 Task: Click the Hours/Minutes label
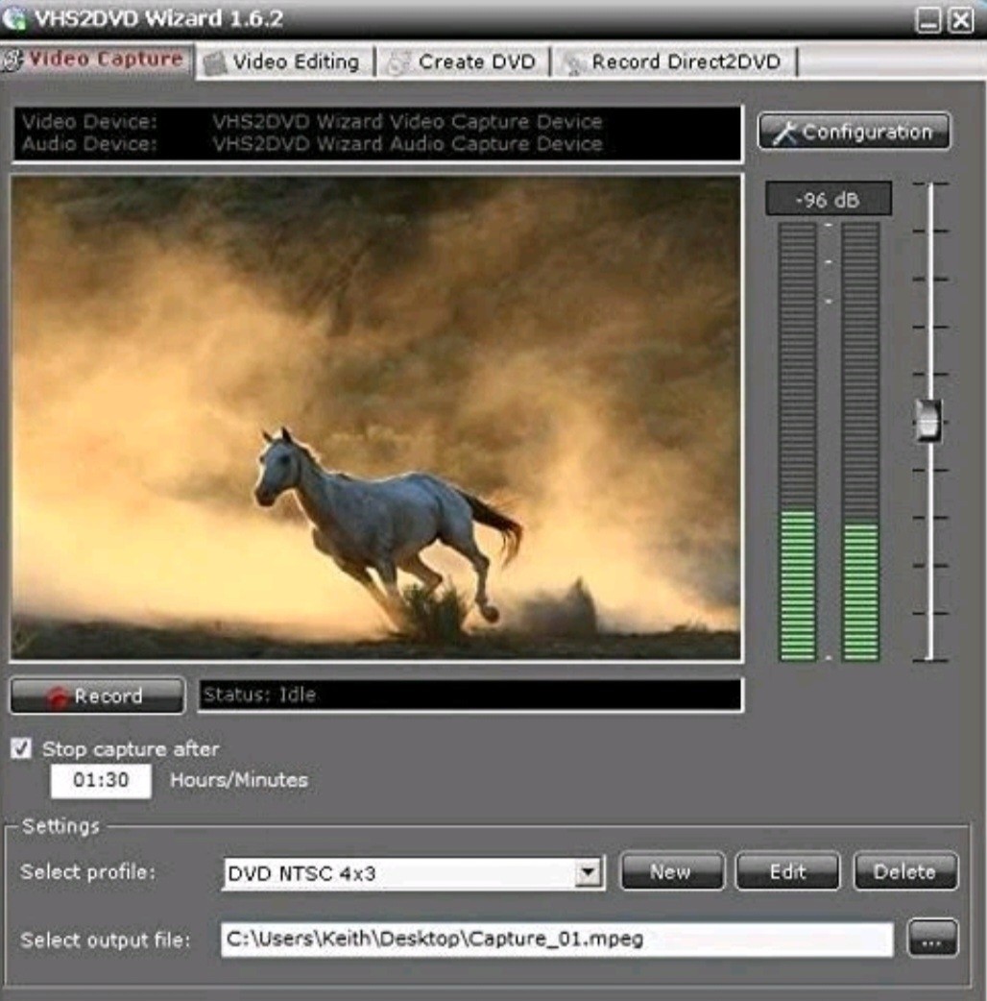point(239,780)
